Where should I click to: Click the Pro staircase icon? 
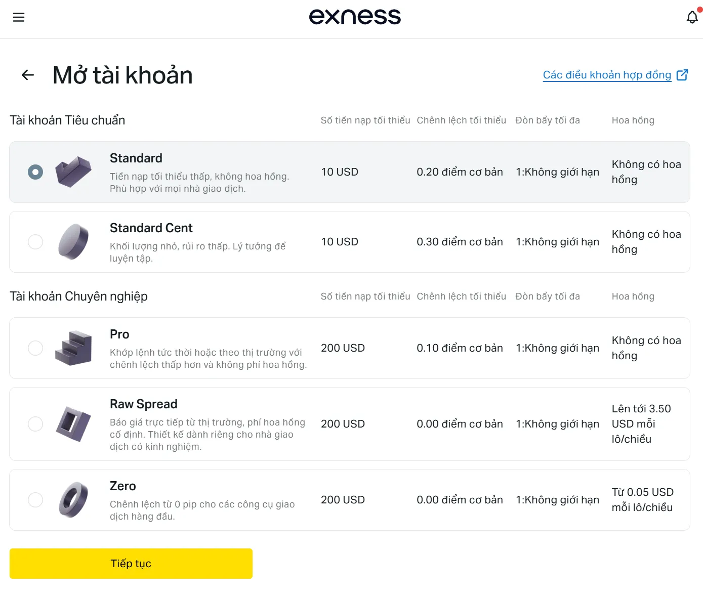(x=73, y=348)
